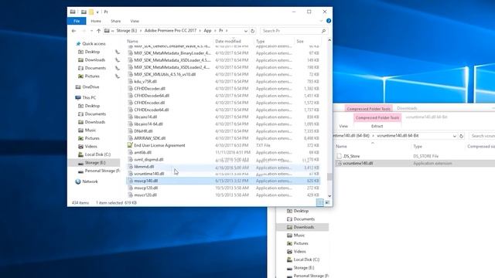Click the This PC computer icon
Viewport: 495px width, 278px height.
(x=78, y=98)
